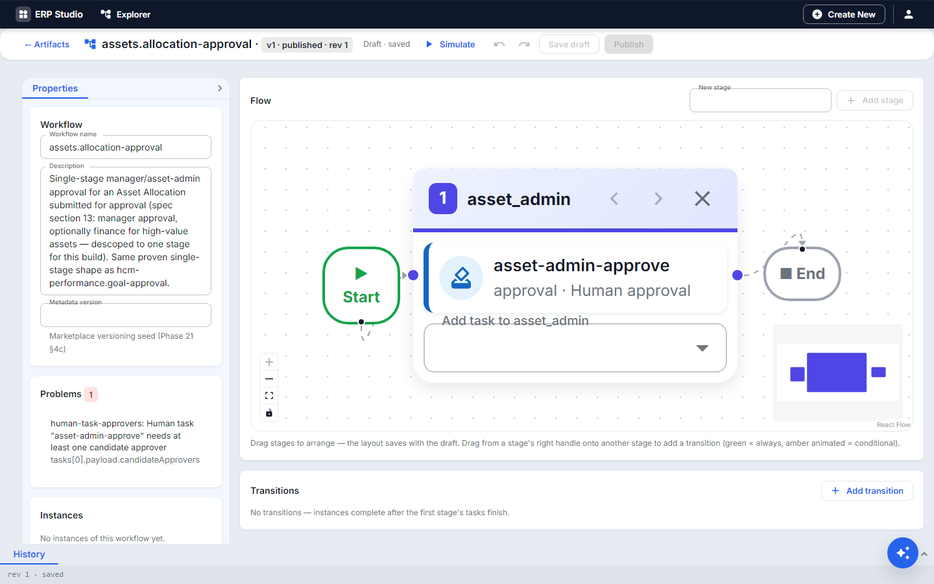The image size is (934, 584).
Task: Zoom in on the flow canvas
Action: pos(269,362)
